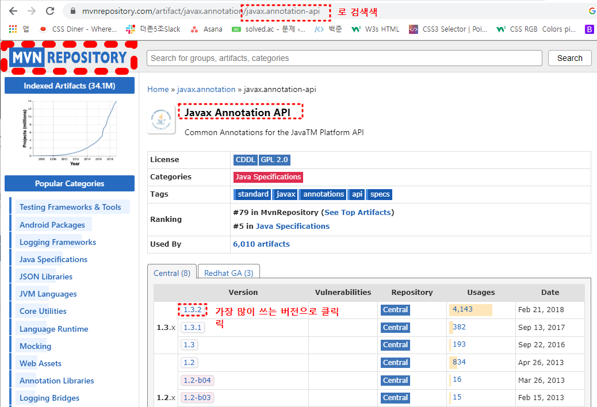The width and height of the screenshot is (597, 407).
Task: Click the address bar URL
Action: [201, 11]
